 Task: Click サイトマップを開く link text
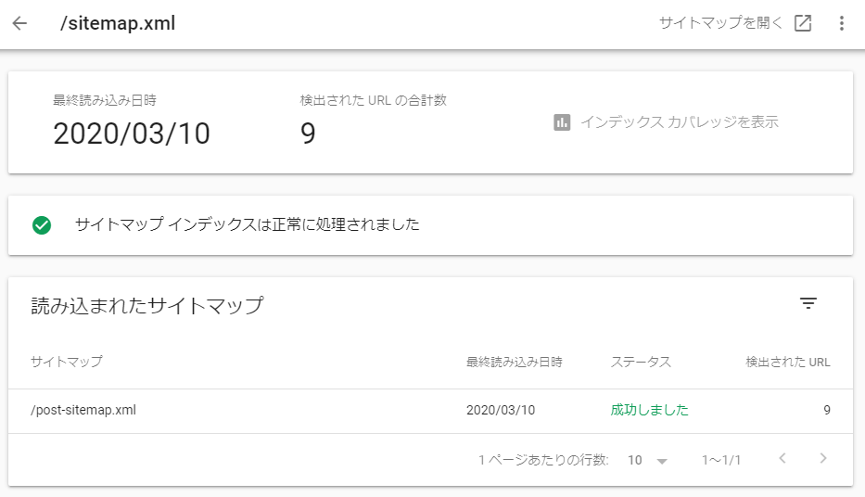pyautogui.click(x=721, y=22)
